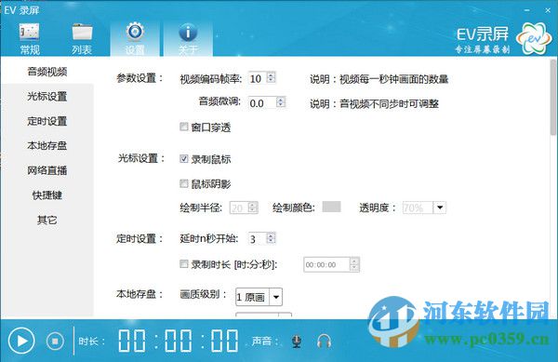Screen dimensions: 558x362
Task: Enable the 鼠标阴影 checkbox
Action: click(183, 183)
